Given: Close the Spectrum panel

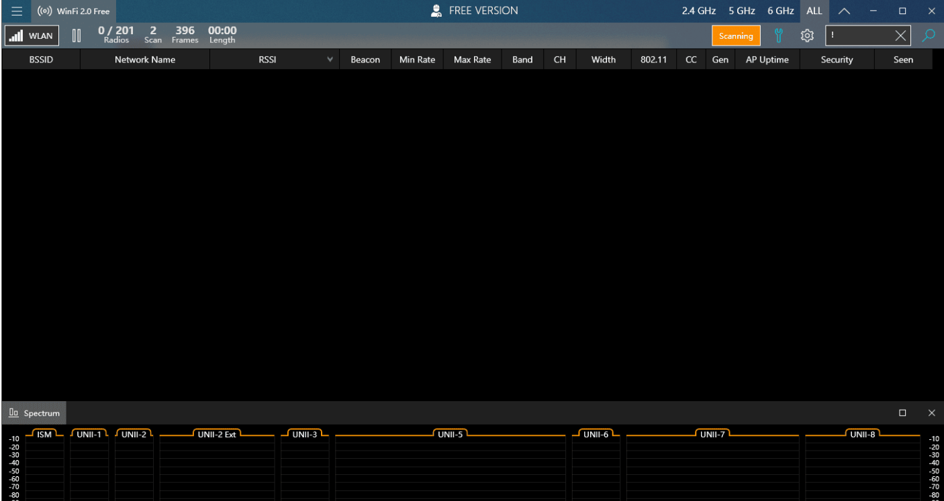Looking at the screenshot, I should (931, 412).
